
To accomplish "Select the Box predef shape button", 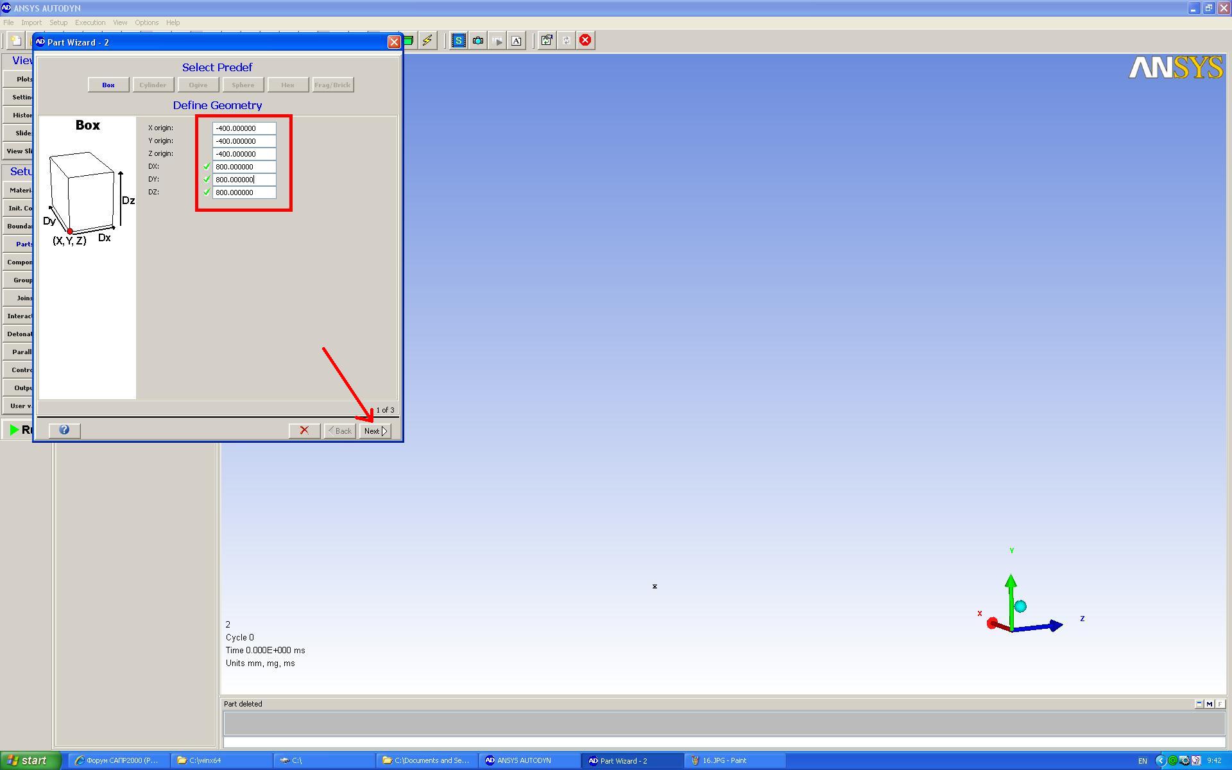I will click(x=108, y=85).
